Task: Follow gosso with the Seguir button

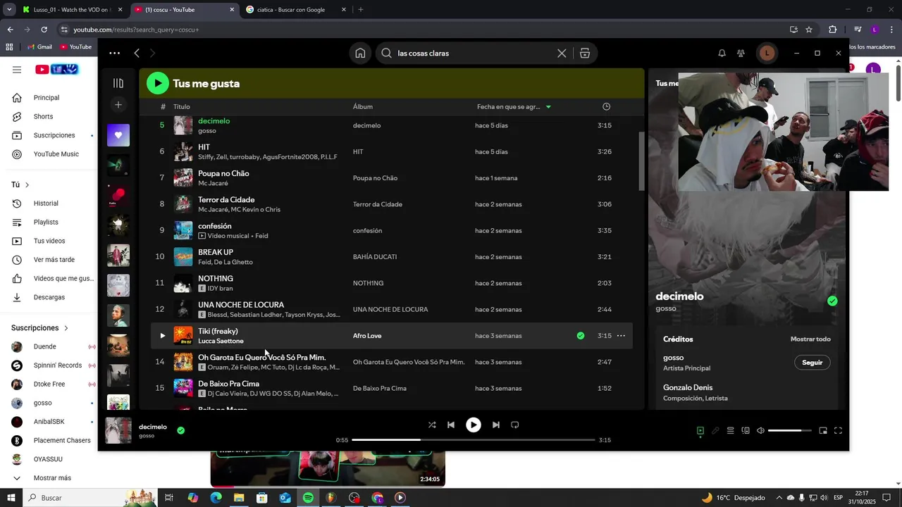Action: coord(813,363)
